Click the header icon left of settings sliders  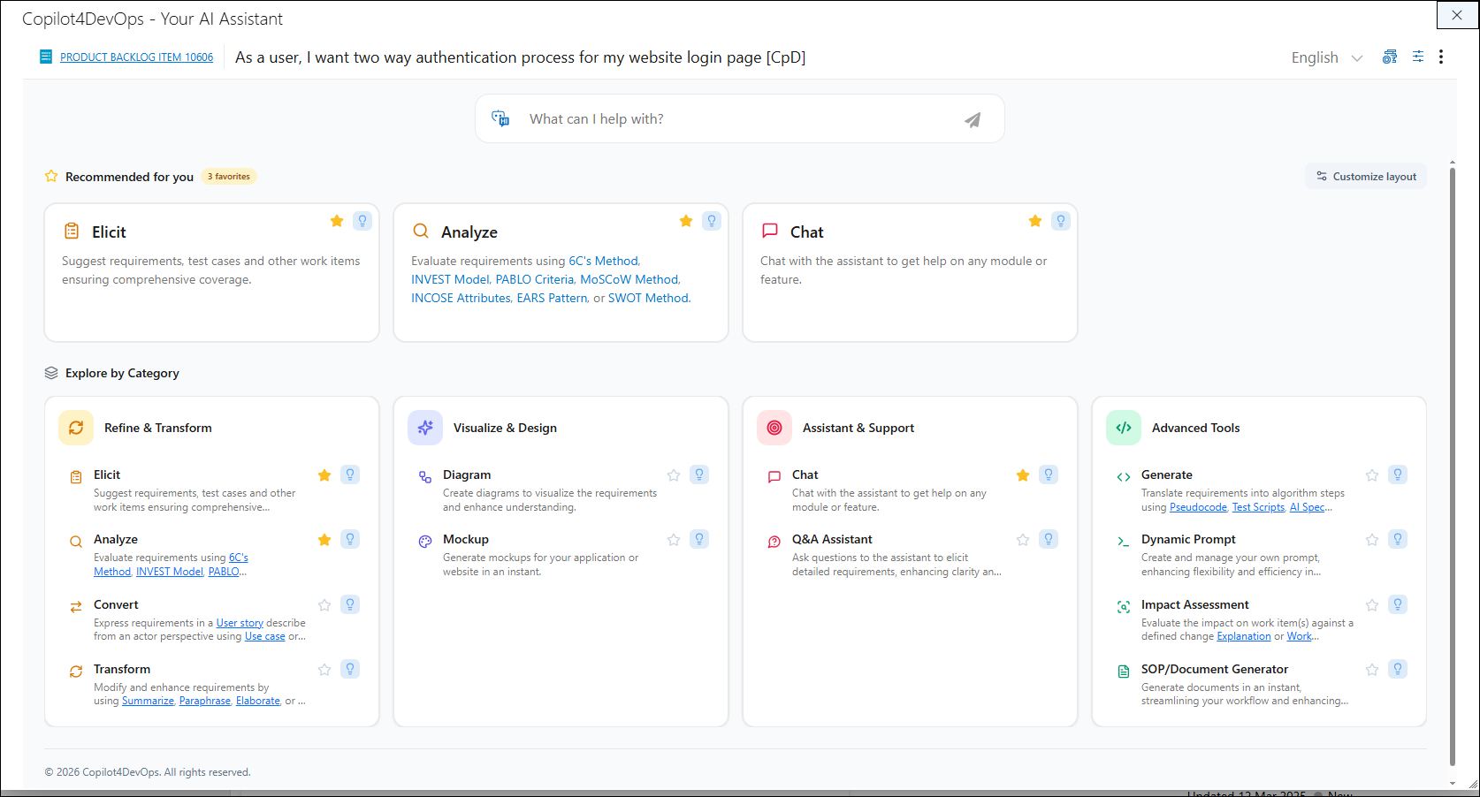(x=1390, y=57)
